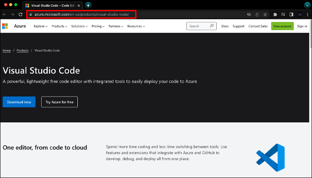312x178 pixels.
Task: Click the browser reload button
Action: (20, 14)
